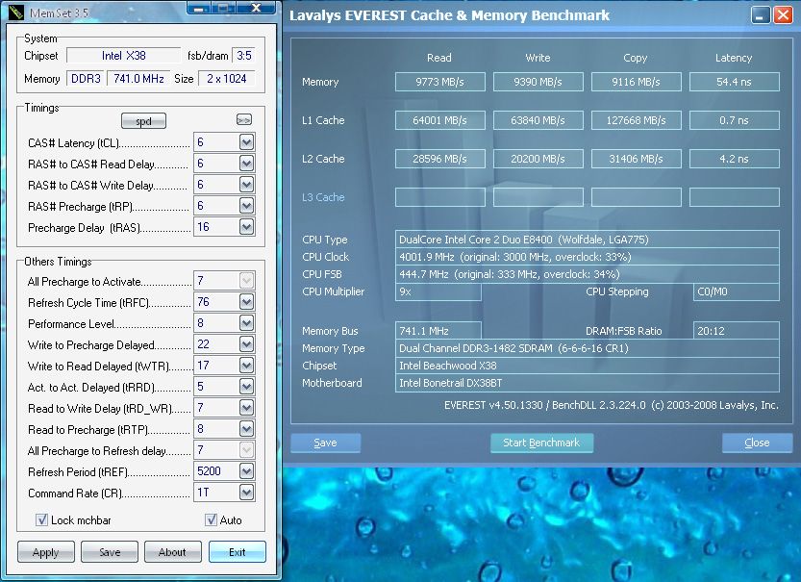Click the L3 Cache empty Read field
This screenshot has width=801, height=582.
[x=439, y=197]
